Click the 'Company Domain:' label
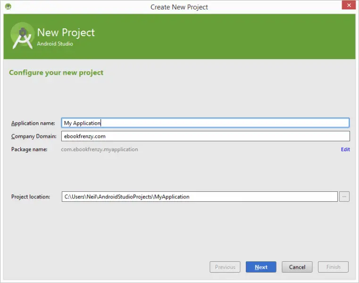The width and height of the screenshot is (359, 283). tap(33, 137)
